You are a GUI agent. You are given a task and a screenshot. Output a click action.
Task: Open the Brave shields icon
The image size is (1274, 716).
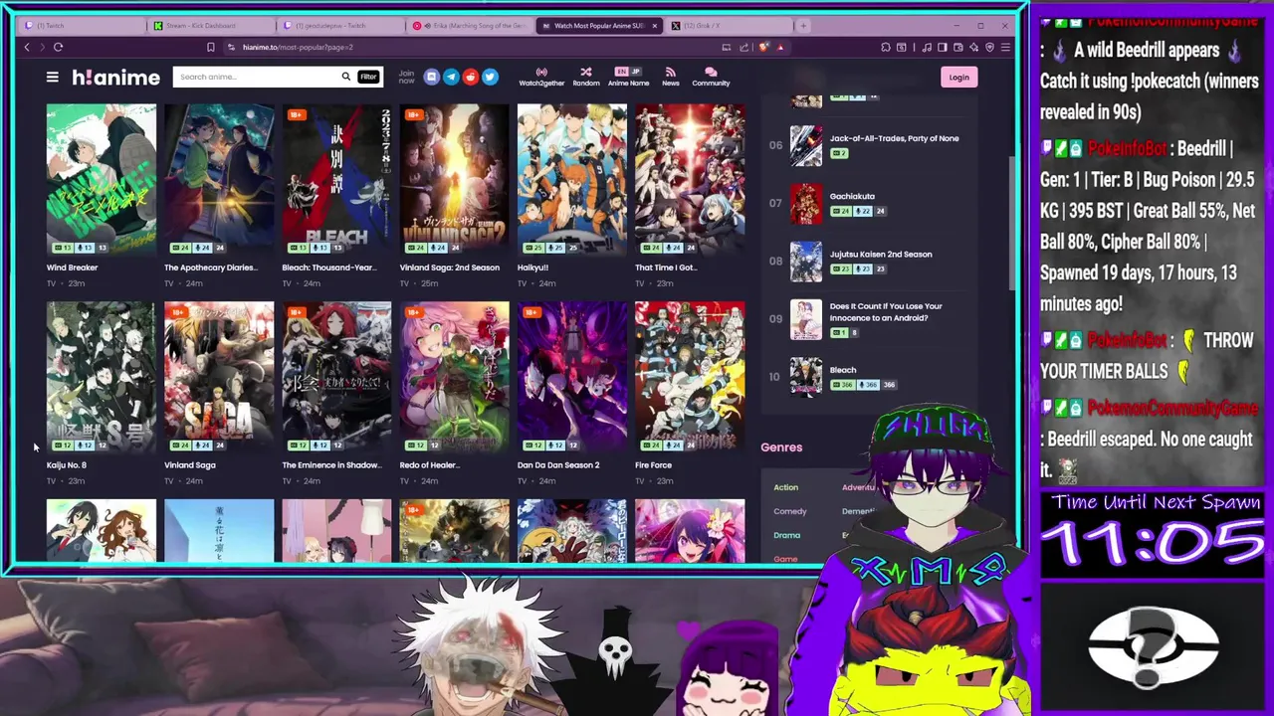[x=763, y=47]
